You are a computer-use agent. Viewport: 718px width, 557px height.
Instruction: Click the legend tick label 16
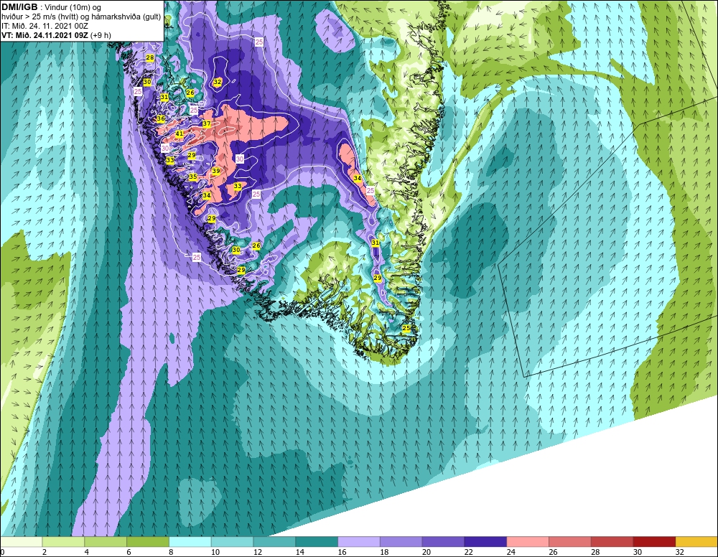tap(342, 552)
